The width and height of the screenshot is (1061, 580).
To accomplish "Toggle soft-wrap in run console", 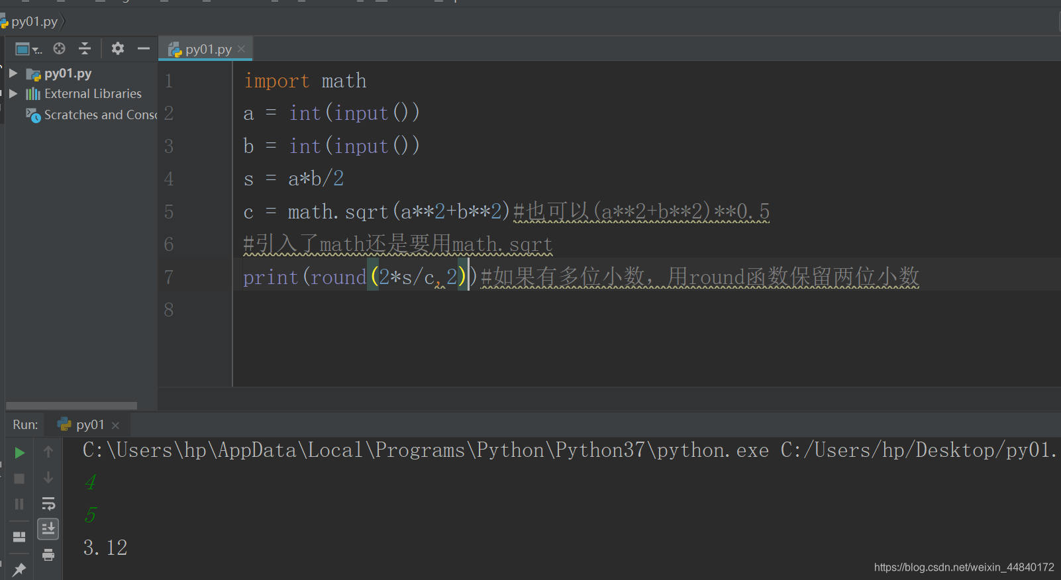I will (48, 503).
